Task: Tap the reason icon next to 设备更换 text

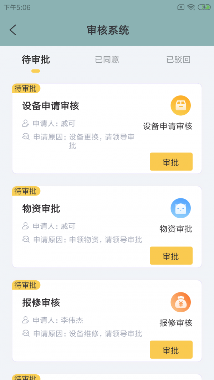Action: (x=25, y=137)
